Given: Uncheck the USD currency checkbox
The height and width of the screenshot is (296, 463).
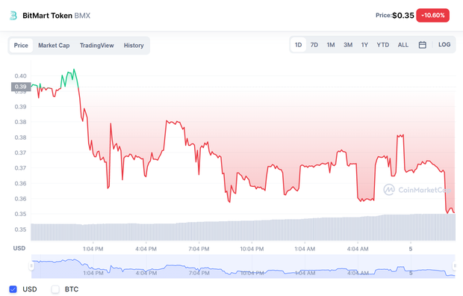Looking at the screenshot, I should click(x=13, y=289).
